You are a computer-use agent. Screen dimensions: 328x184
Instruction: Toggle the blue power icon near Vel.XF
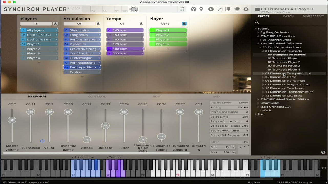click(42, 141)
